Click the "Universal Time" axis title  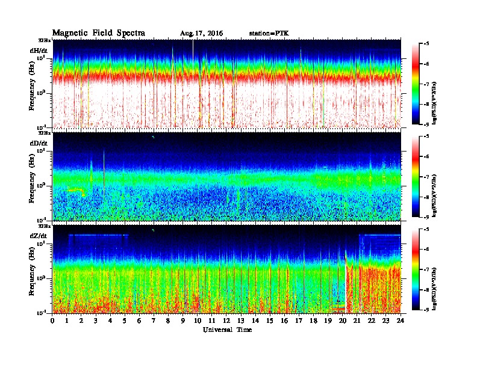point(227,330)
